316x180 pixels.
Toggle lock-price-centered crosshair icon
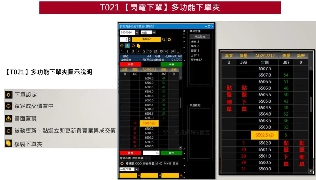122,45
